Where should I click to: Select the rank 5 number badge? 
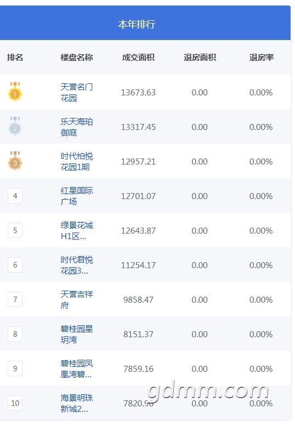point(15,230)
